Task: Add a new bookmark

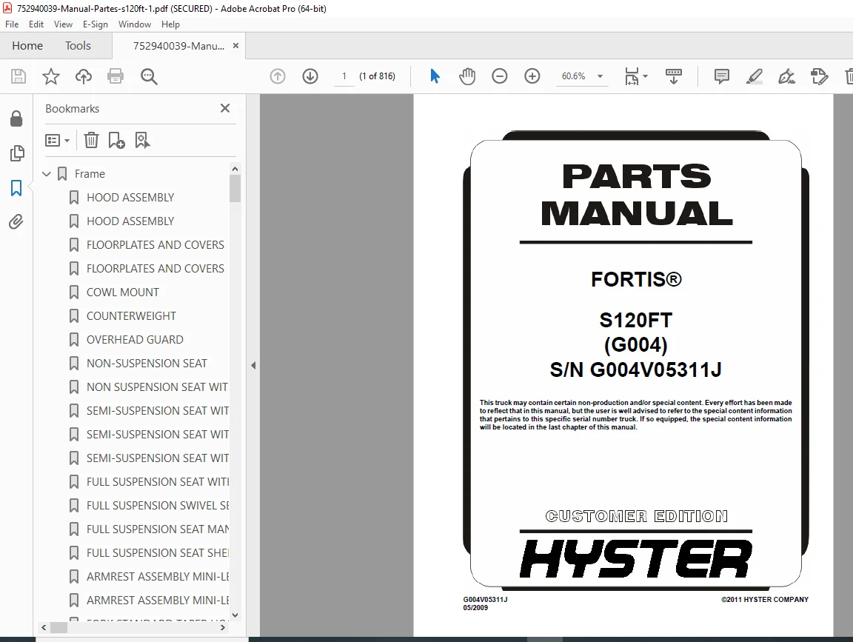Action: (x=116, y=141)
